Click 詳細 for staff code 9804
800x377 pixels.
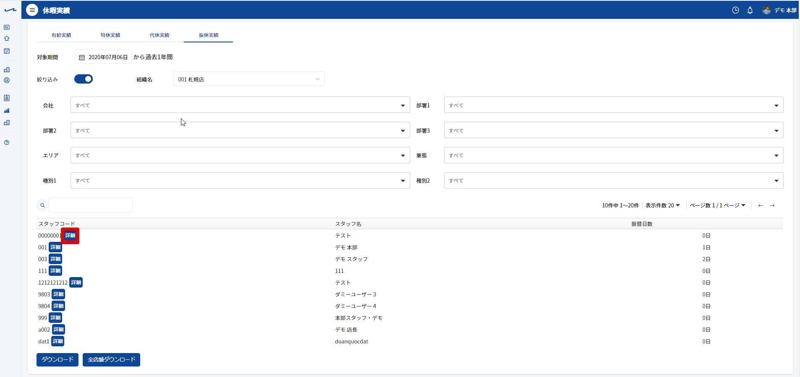pos(58,306)
